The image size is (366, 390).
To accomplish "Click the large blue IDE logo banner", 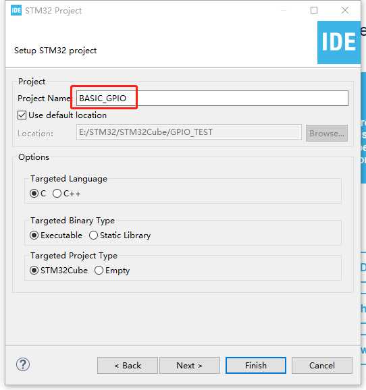I will (339, 43).
